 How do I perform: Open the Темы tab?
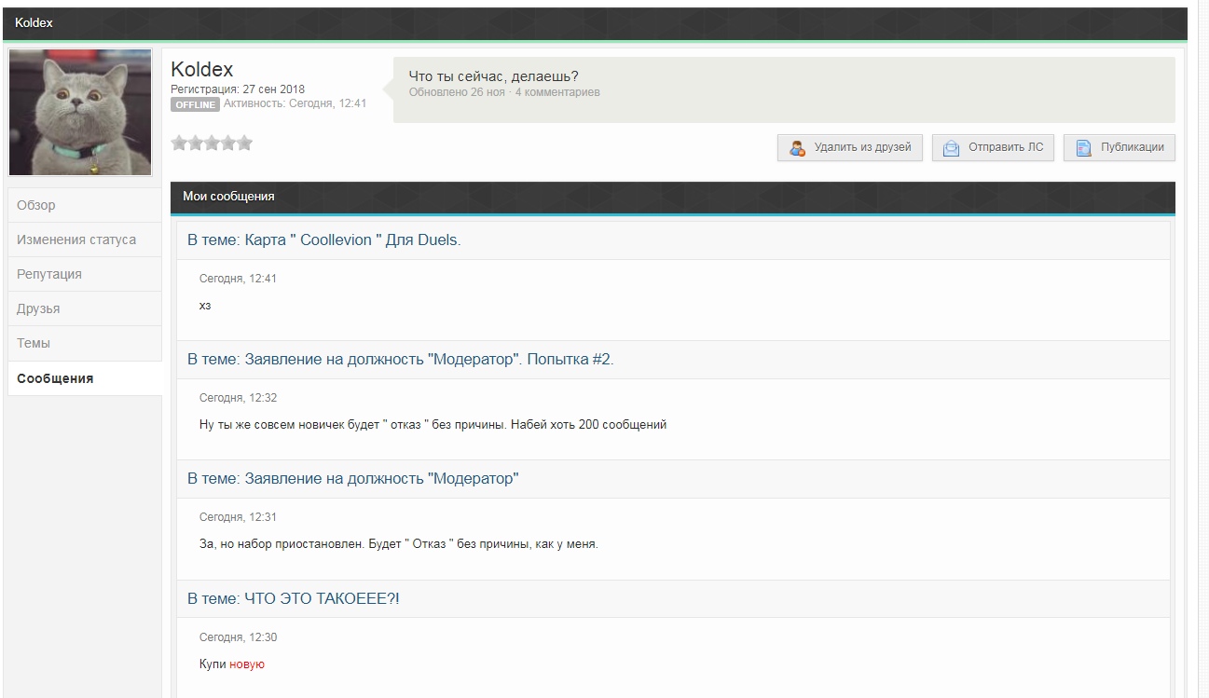[85, 343]
